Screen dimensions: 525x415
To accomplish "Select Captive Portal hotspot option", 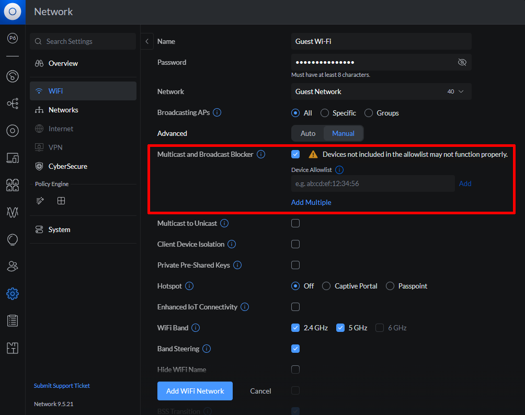I will 326,286.
